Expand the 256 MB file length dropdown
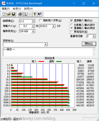This screenshot has width=99, height=121. click(x=33, y=31)
